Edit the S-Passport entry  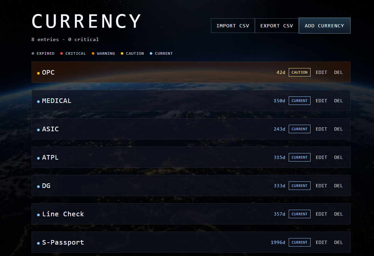tap(321, 242)
